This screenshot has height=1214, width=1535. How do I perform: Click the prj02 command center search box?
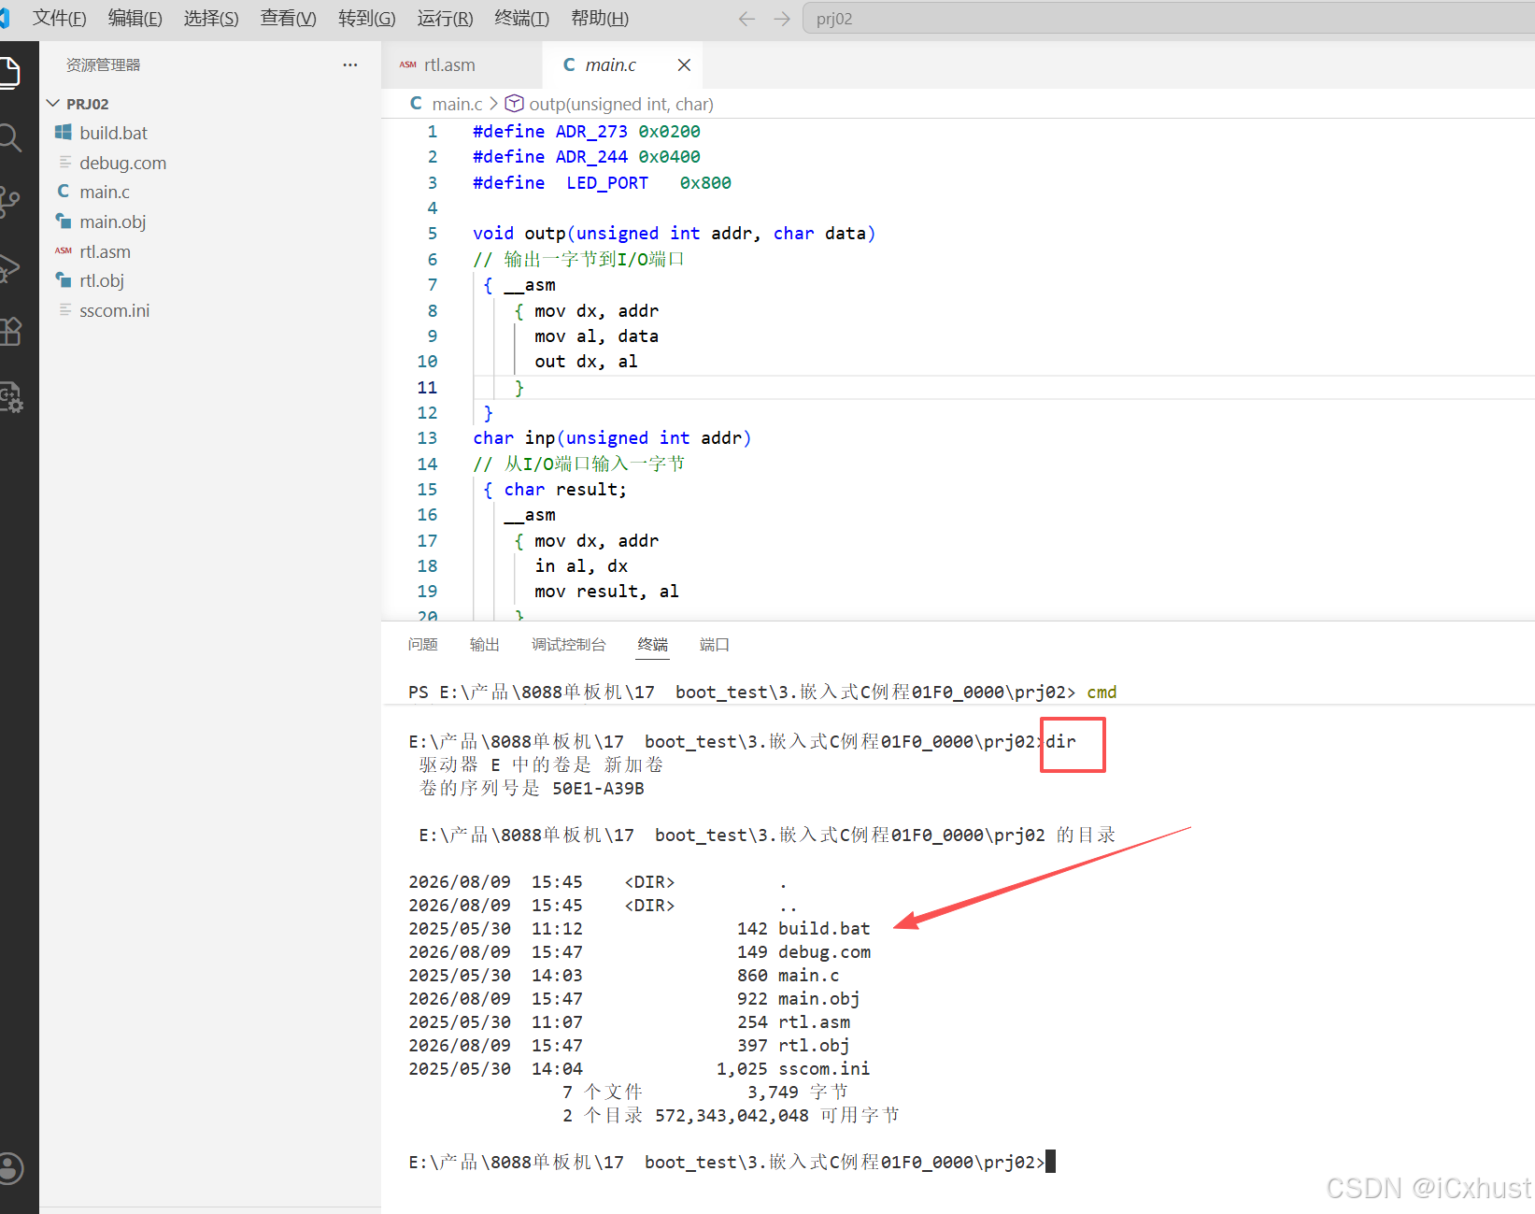click(1168, 19)
